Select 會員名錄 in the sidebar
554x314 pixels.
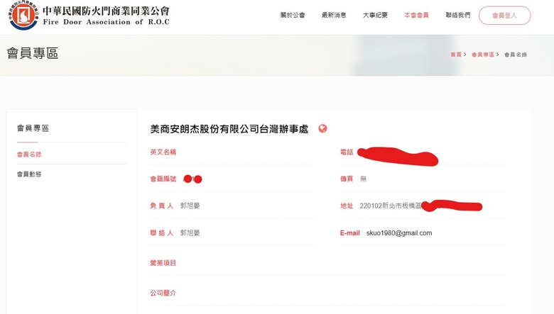29,155
